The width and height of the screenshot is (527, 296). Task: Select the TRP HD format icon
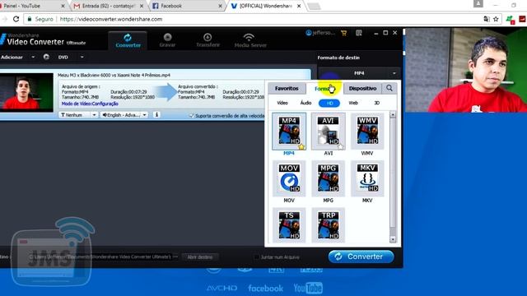(x=328, y=225)
